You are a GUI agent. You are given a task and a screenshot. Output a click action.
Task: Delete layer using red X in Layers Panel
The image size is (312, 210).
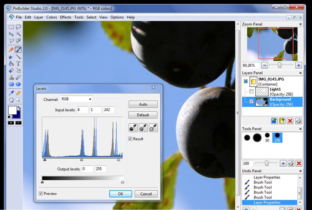pyautogui.click(x=290, y=121)
